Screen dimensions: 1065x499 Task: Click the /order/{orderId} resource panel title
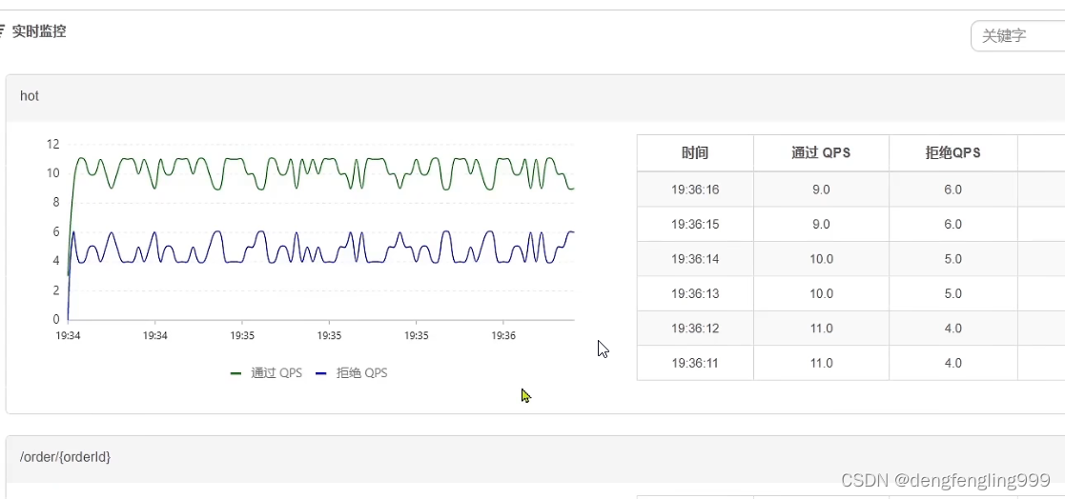[x=65, y=457]
